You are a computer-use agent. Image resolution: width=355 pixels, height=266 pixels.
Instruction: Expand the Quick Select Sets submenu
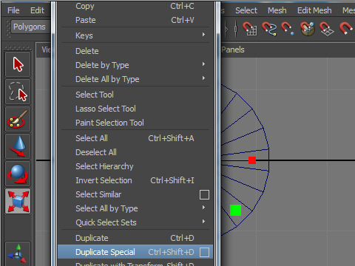tap(135, 222)
